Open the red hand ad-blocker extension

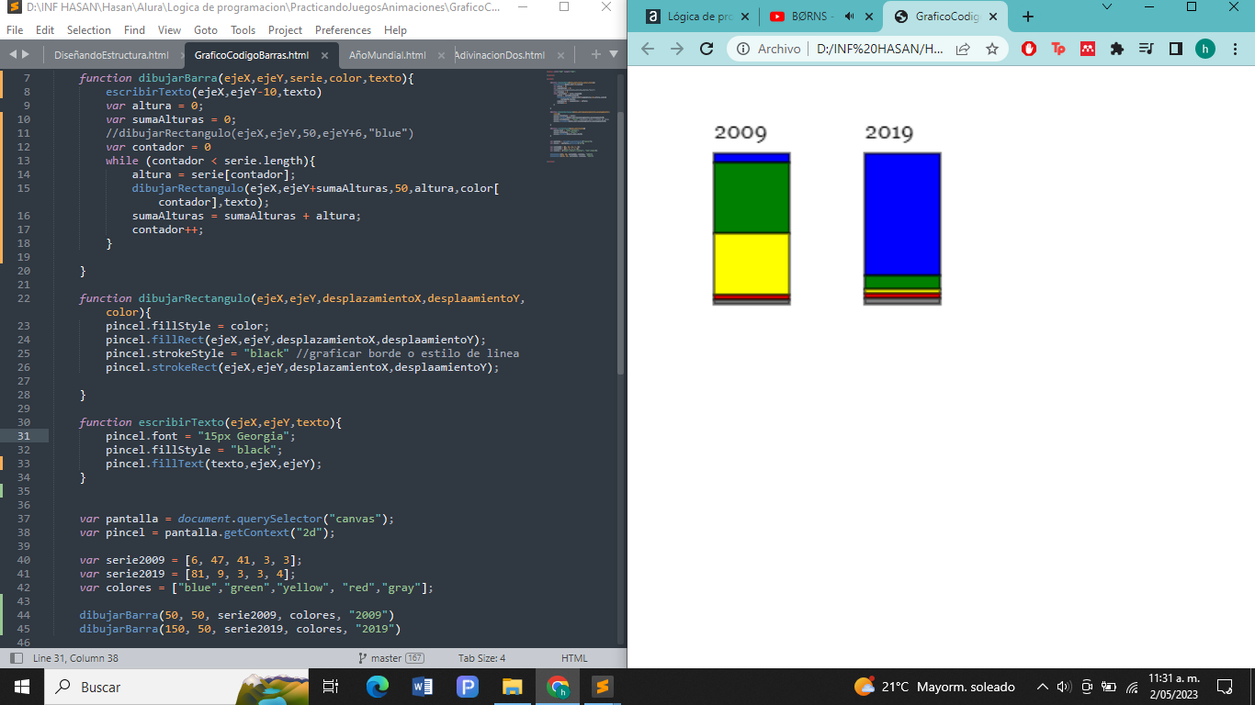tap(1029, 49)
